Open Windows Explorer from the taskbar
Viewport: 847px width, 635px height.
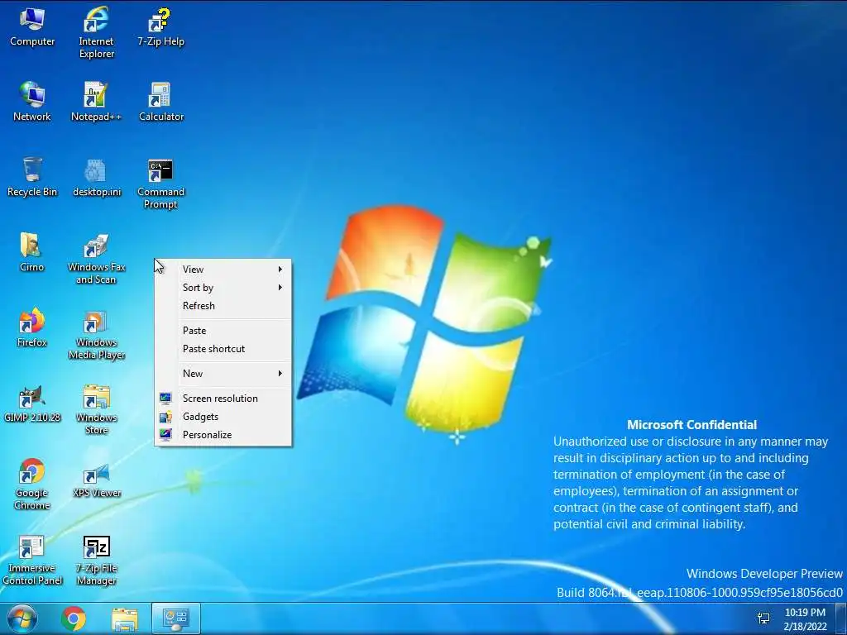tap(125, 618)
